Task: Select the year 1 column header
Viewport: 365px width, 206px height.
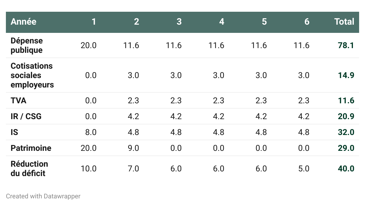Action: (x=94, y=22)
